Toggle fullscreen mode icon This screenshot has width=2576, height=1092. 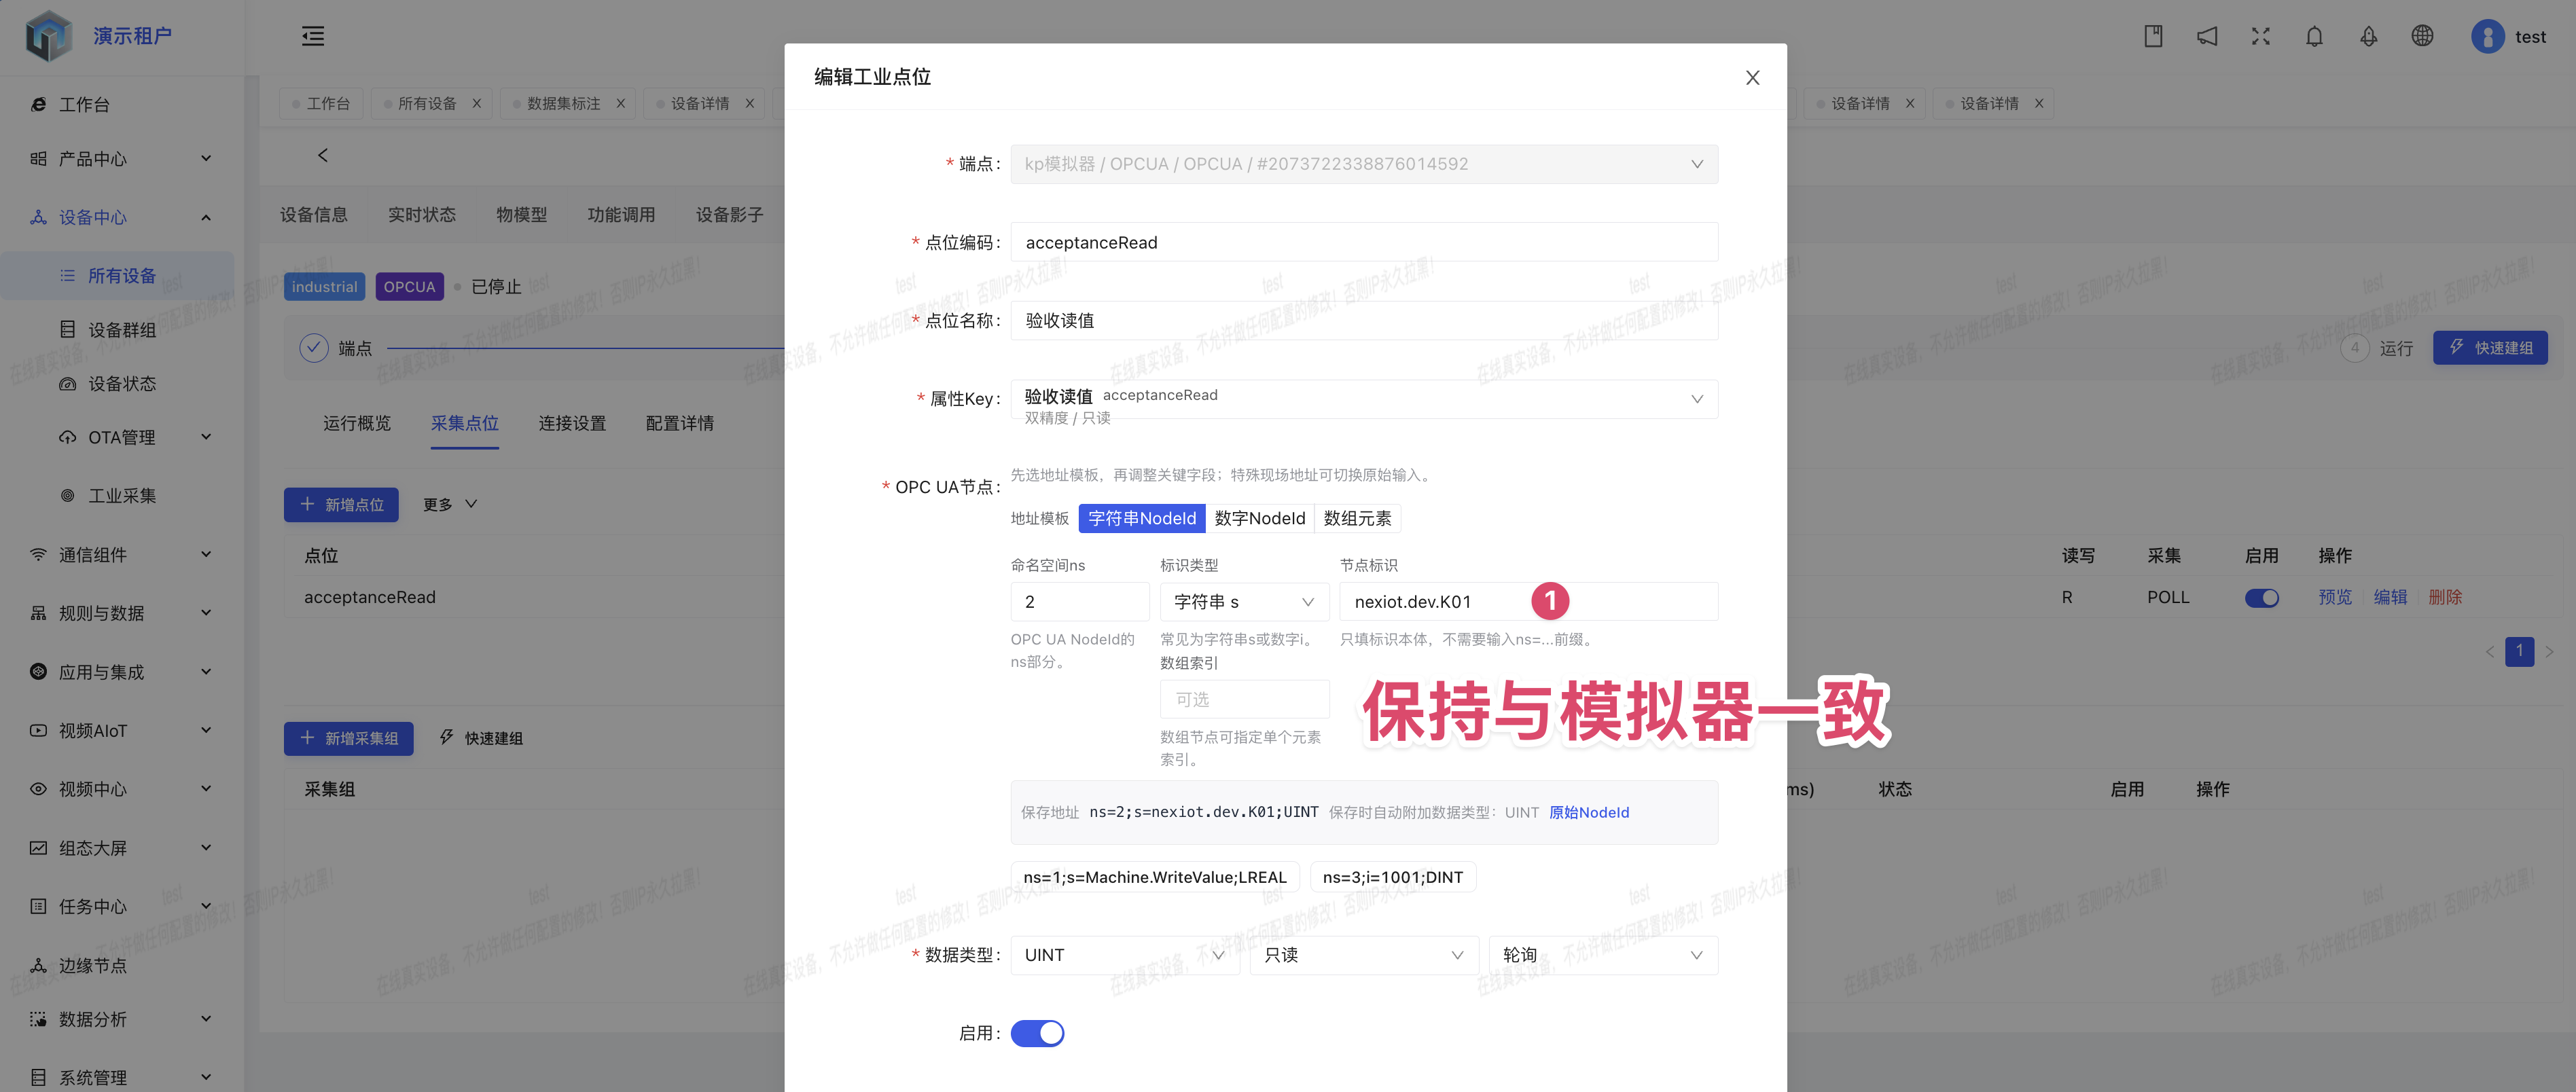pyautogui.click(x=2260, y=36)
